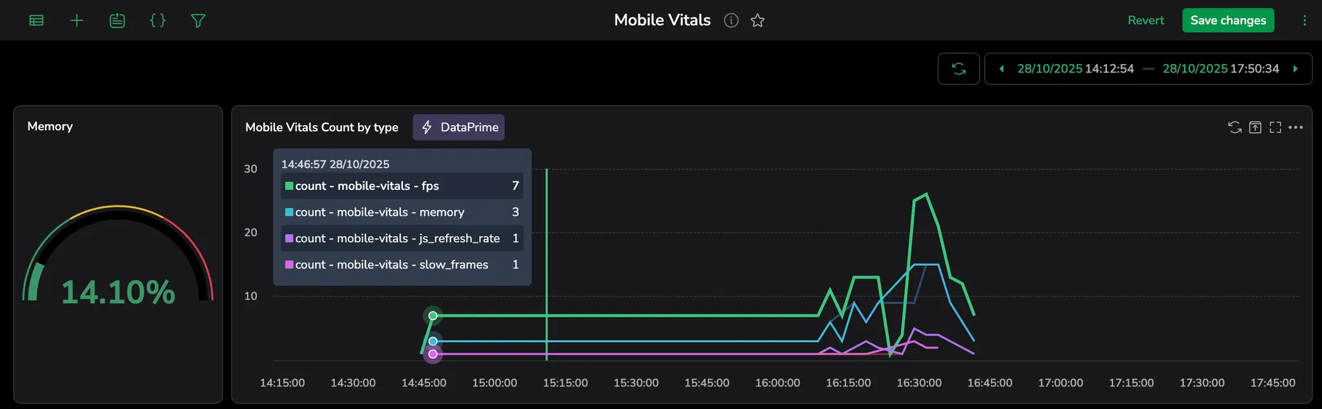Open the curly braces variables icon
Screen dimensions: 1322x409
(158, 21)
